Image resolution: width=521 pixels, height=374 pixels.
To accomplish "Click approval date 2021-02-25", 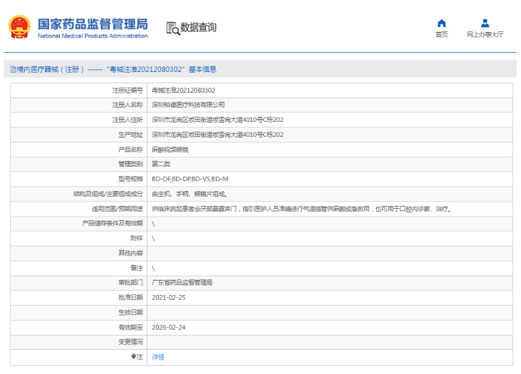I will [168, 297].
